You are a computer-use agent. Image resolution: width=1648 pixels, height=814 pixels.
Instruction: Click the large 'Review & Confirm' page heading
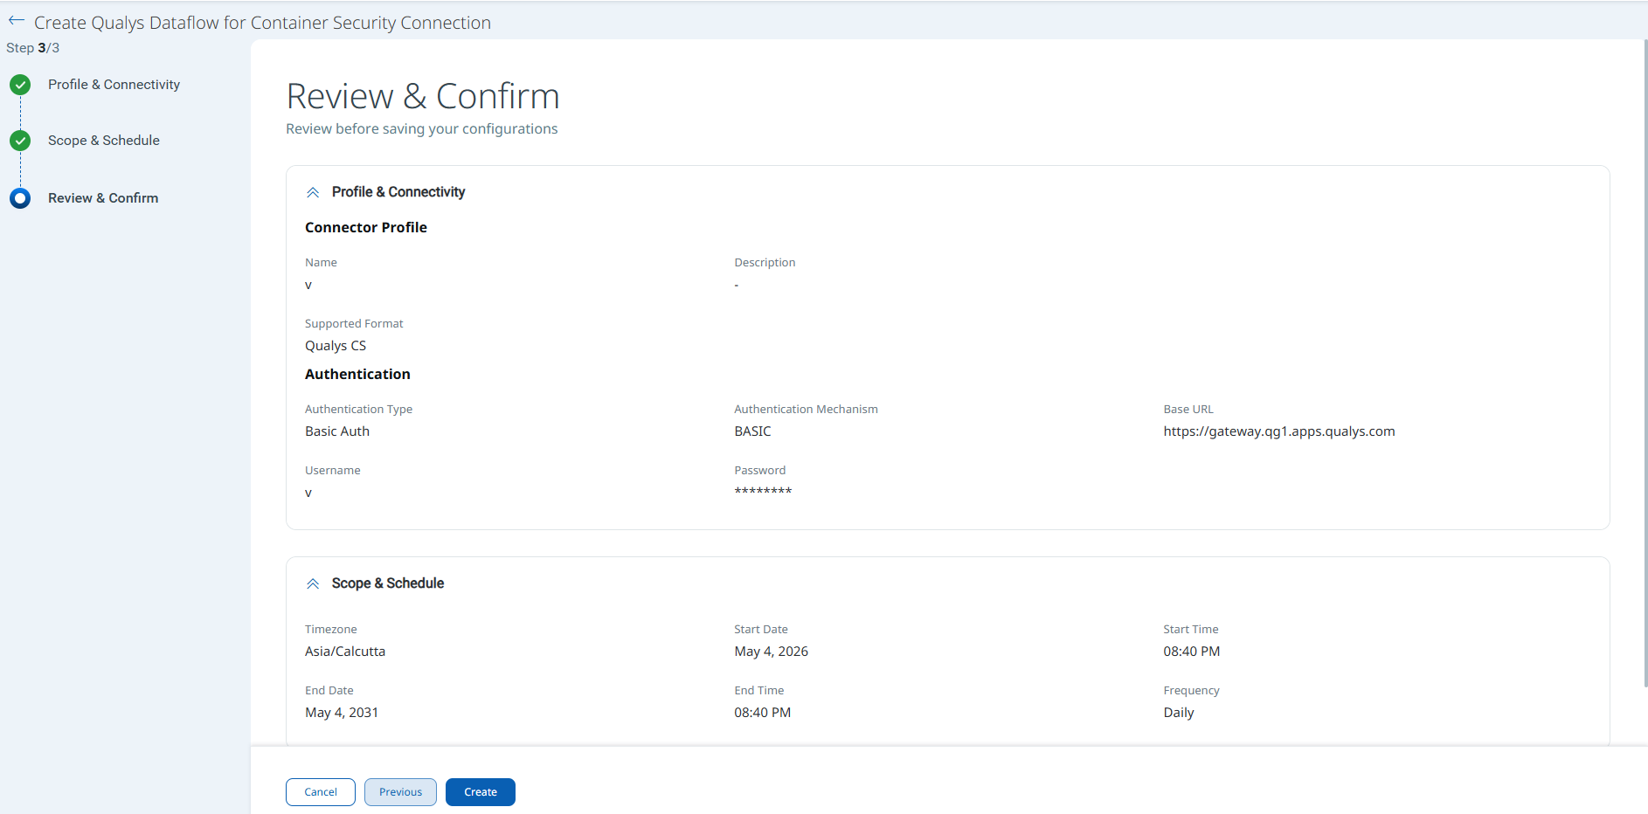click(423, 96)
